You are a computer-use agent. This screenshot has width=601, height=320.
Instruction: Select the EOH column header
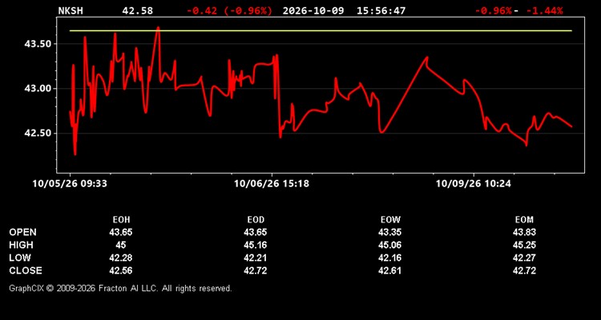click(121, 220)
